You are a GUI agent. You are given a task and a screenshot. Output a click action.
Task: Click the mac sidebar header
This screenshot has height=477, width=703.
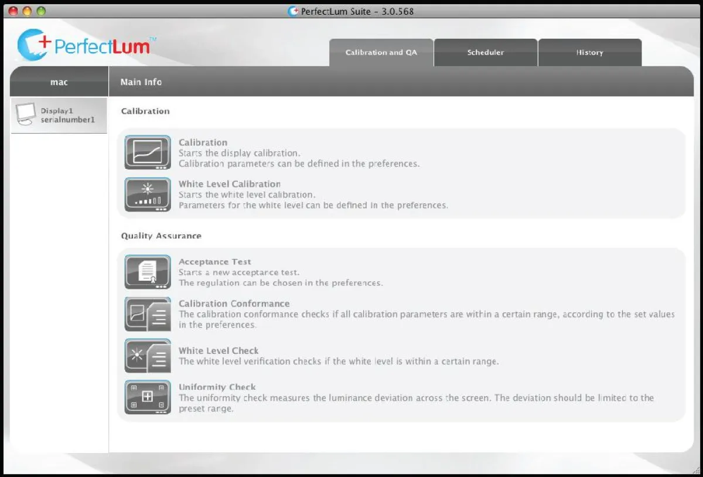point(59,82)
